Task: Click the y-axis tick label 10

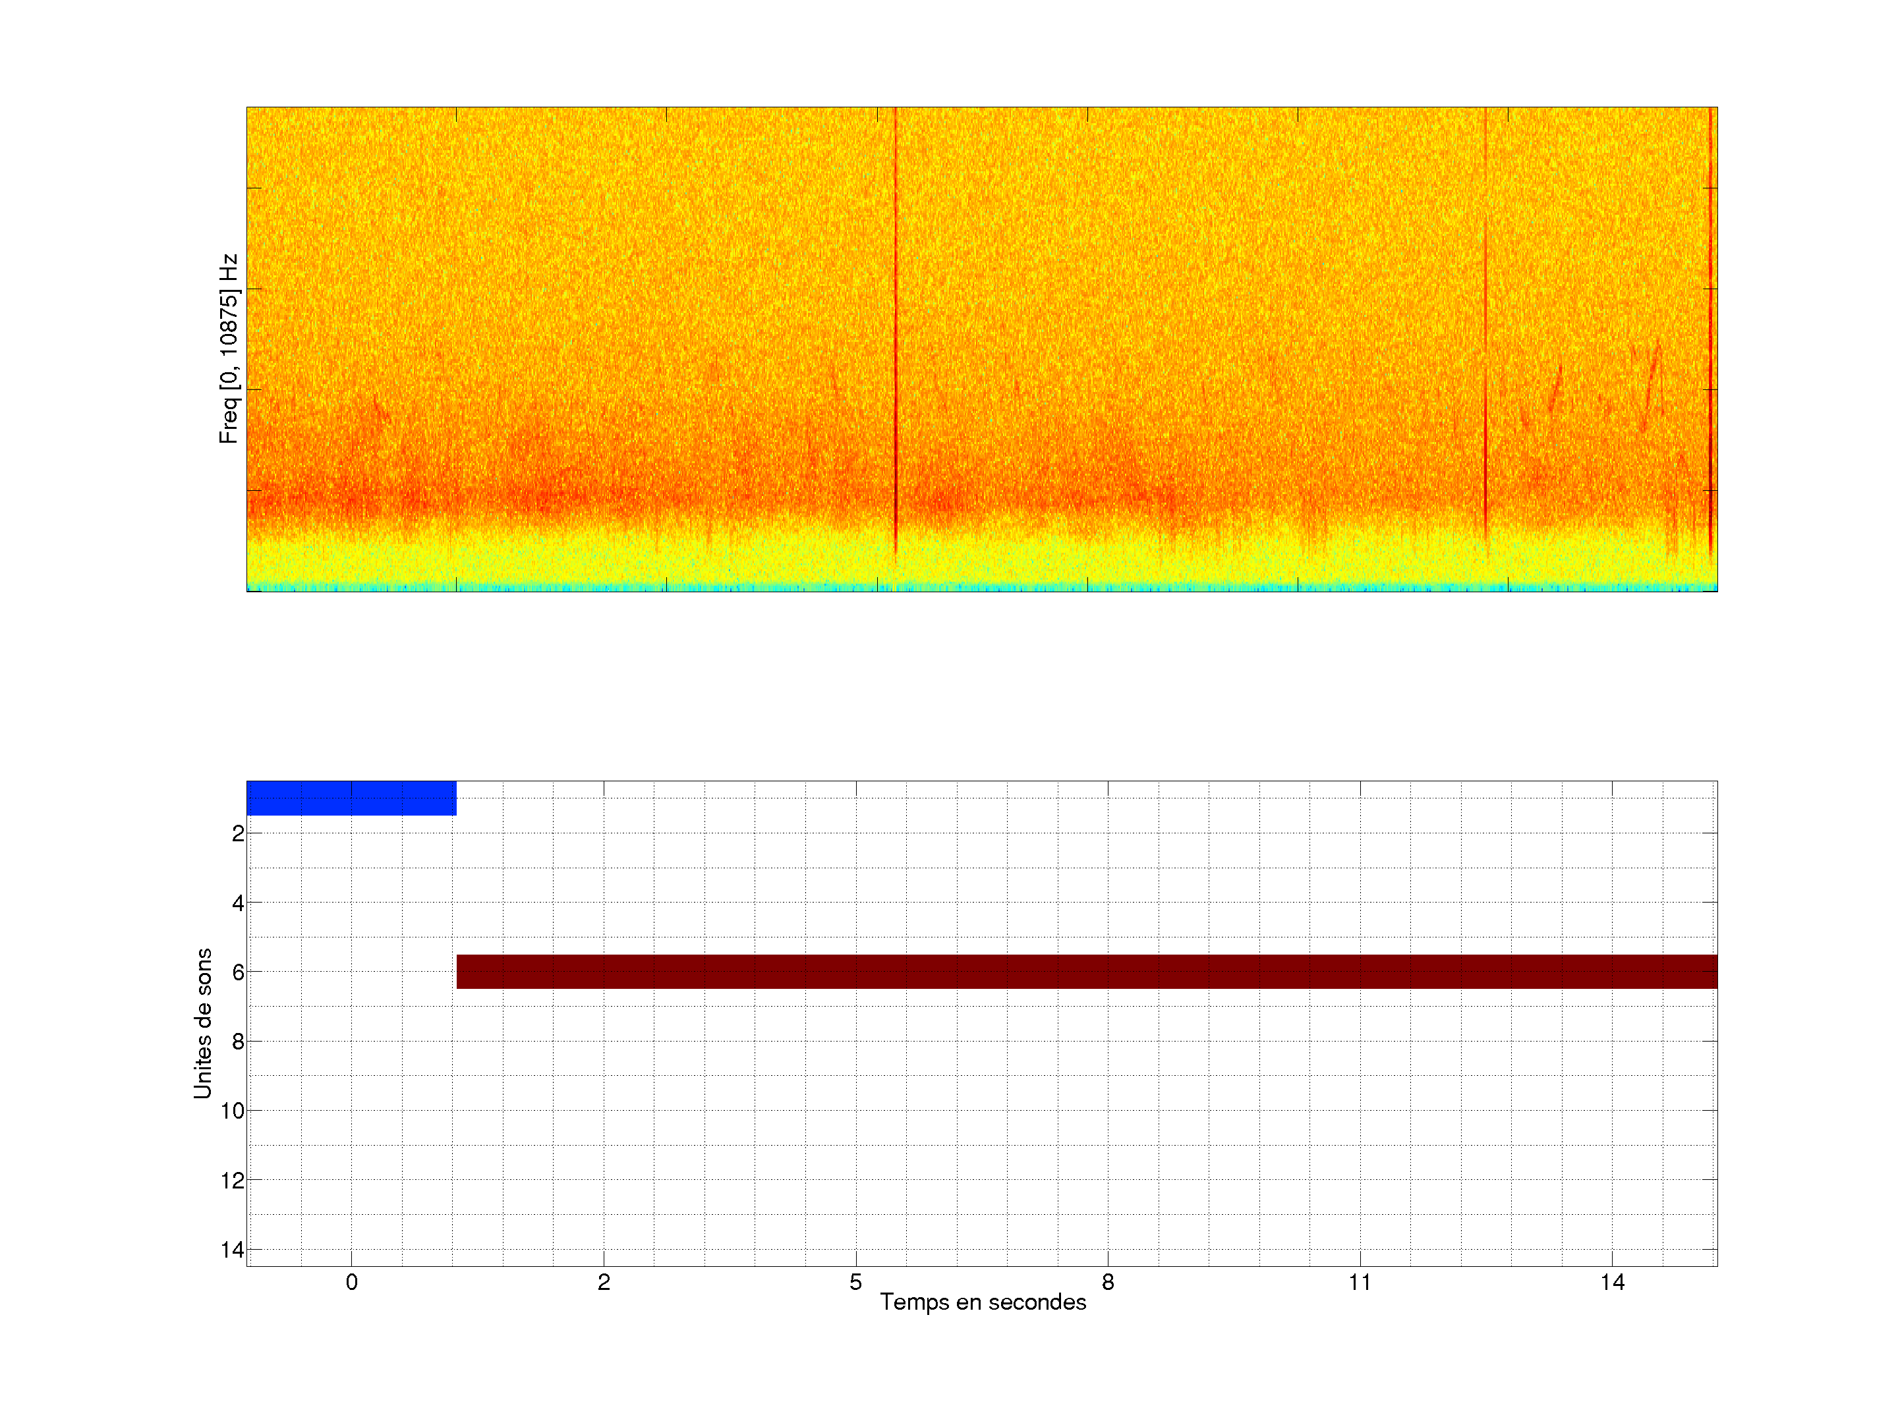Action: 233,1111
